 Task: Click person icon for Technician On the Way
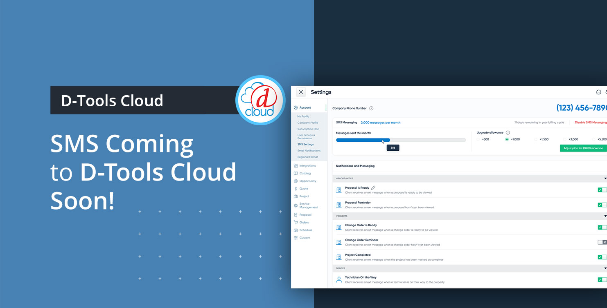tap(339, 280)
